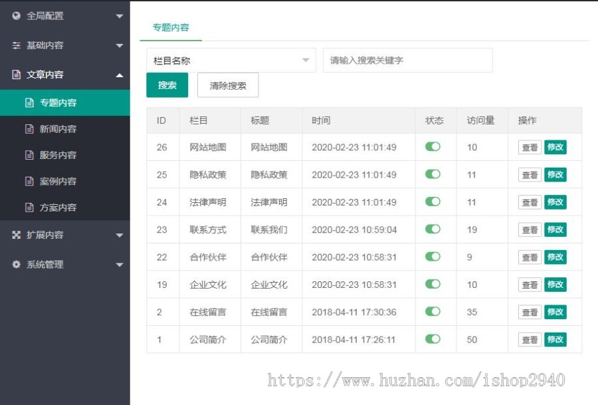Click 查看 for row 公司简介
The width and height of the screenshot is (598, 405).
click(x=530, y=340)
